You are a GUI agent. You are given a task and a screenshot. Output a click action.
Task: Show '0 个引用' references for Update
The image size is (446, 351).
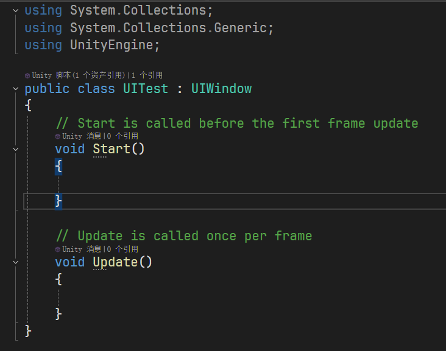[122, 249]
